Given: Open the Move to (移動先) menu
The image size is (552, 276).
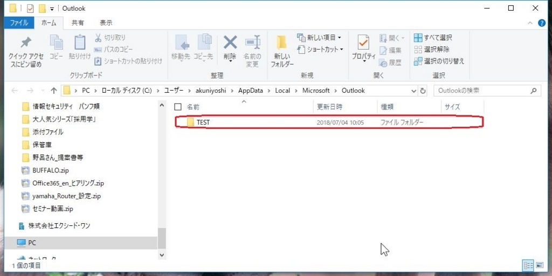Looking at the screenshot, I should [181, 48].
